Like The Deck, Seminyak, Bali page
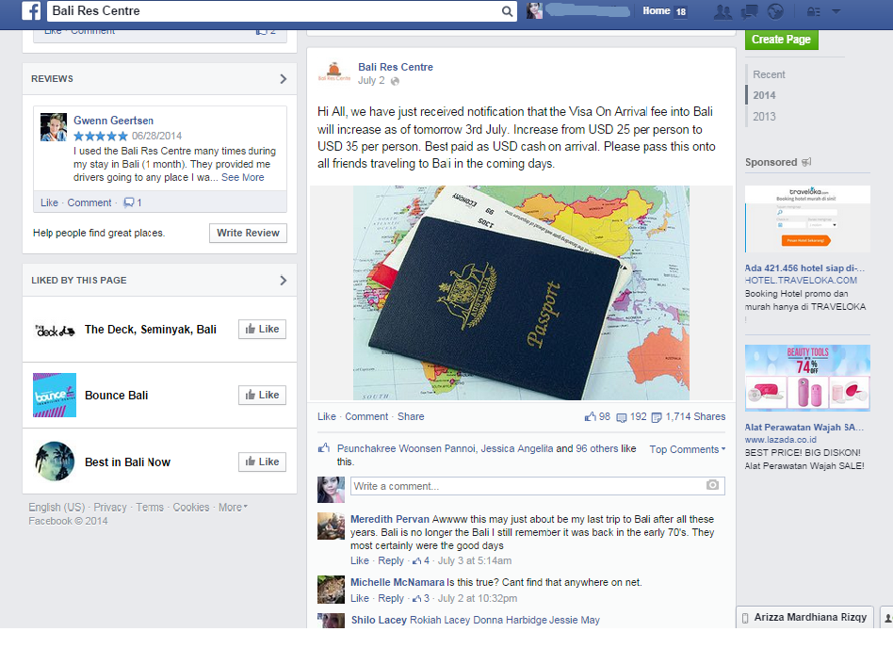This screenshot has width=893, height=648. 262,329
